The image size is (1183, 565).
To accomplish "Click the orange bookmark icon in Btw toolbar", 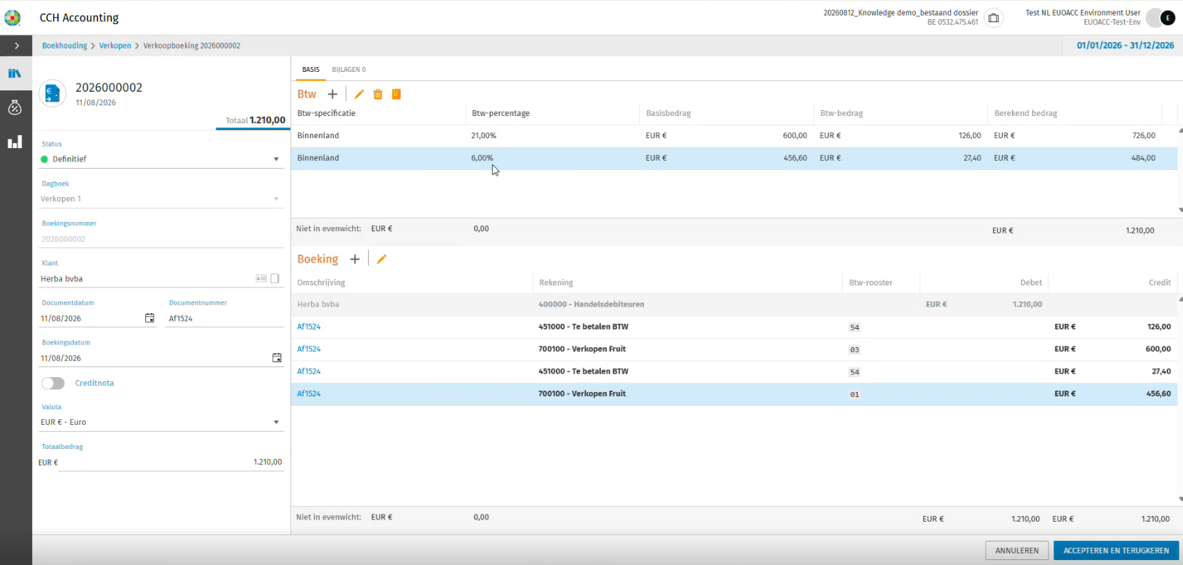I will click(x=396, y=94).
